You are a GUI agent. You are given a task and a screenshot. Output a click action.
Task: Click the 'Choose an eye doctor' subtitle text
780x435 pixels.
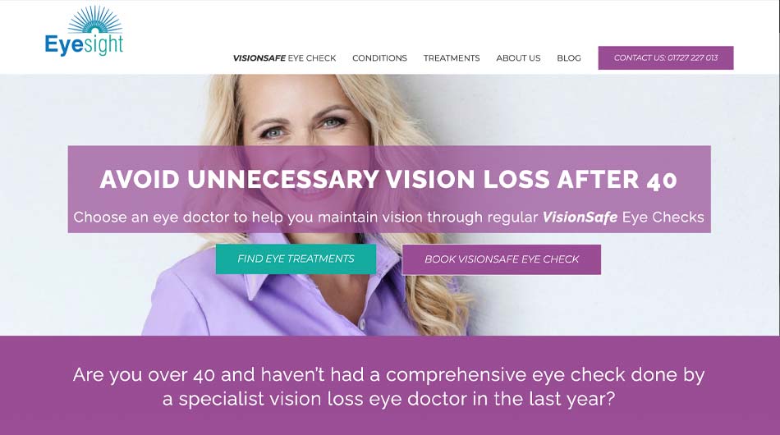(x=388, y=217)
